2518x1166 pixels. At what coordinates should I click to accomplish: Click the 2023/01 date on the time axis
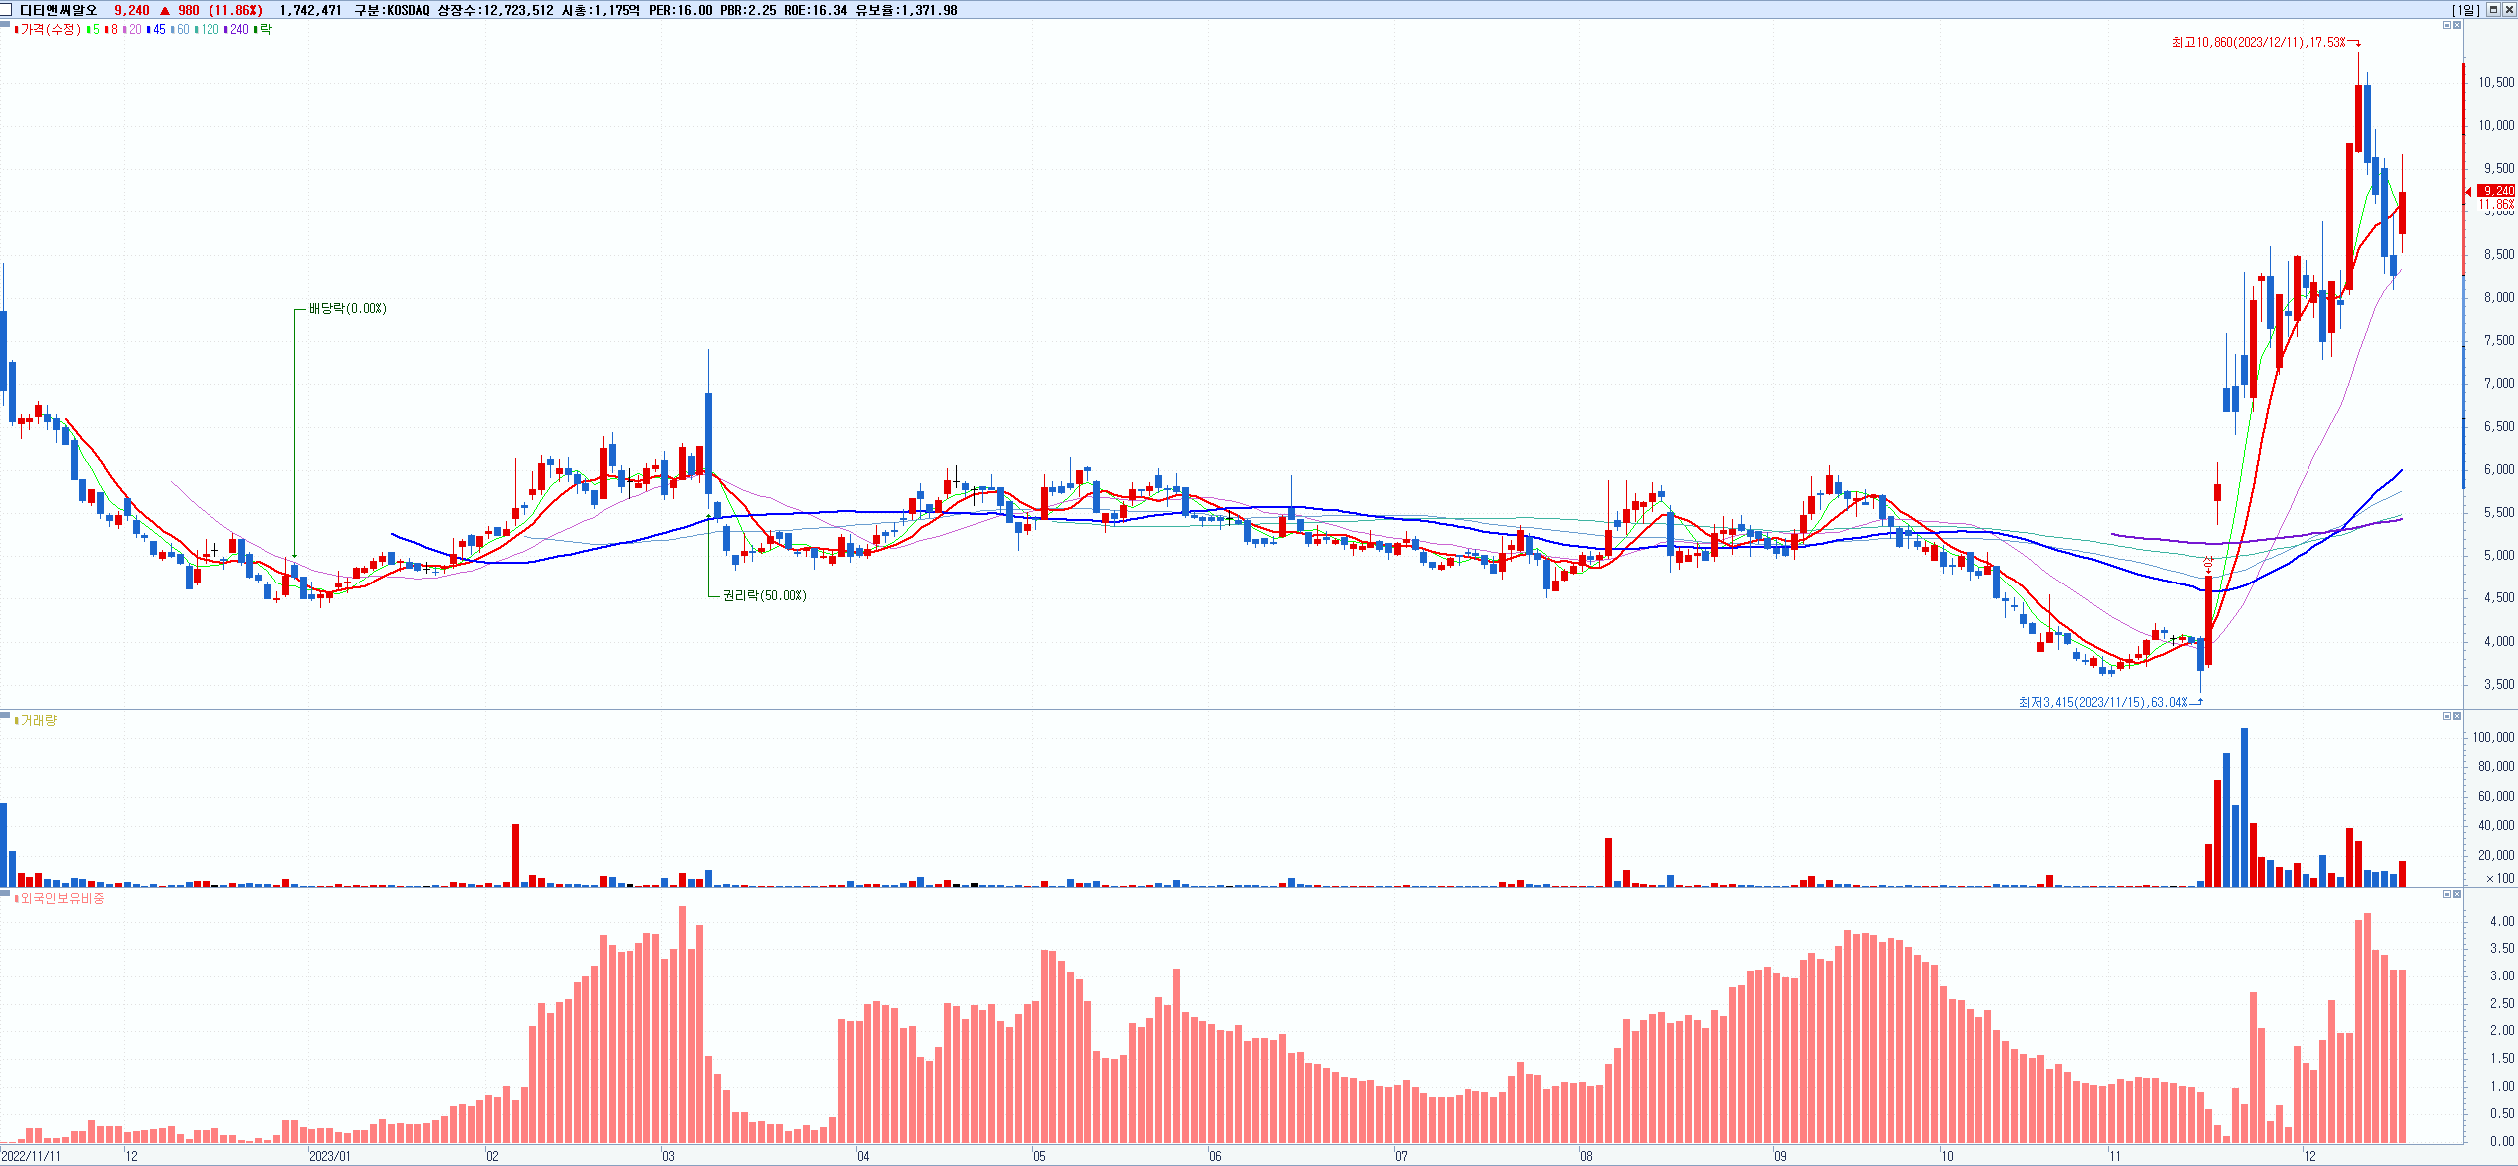pyautogui.click(x=329, y=1156)
